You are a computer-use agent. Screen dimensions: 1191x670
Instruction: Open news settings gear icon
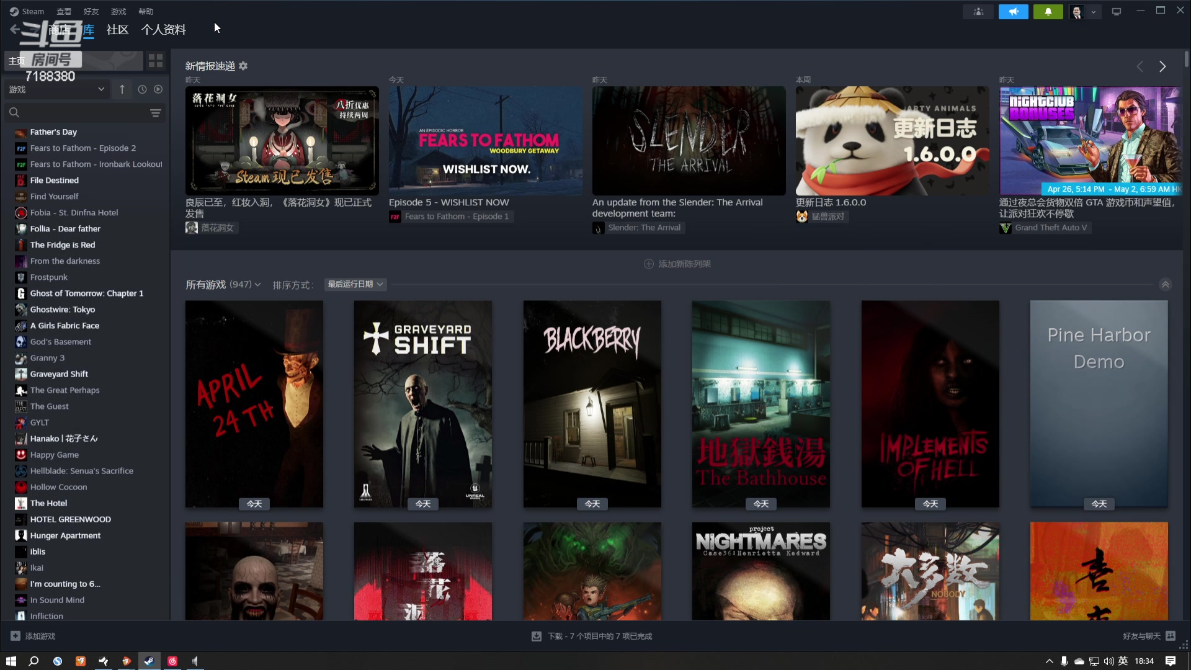[x=243, y=66]
